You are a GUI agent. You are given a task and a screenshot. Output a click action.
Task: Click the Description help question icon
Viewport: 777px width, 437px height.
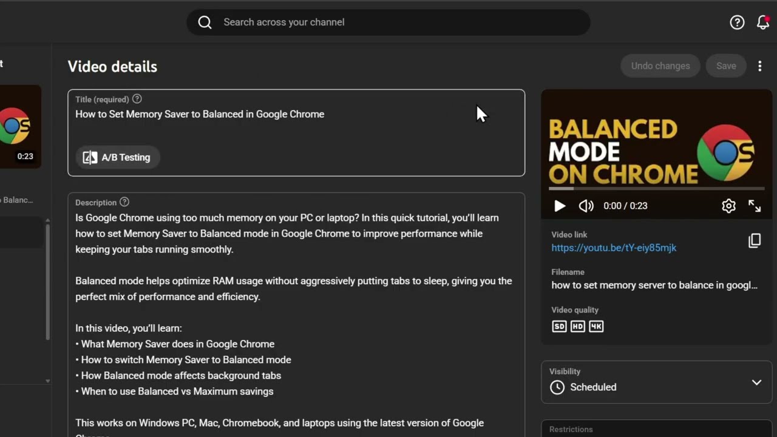124,202
